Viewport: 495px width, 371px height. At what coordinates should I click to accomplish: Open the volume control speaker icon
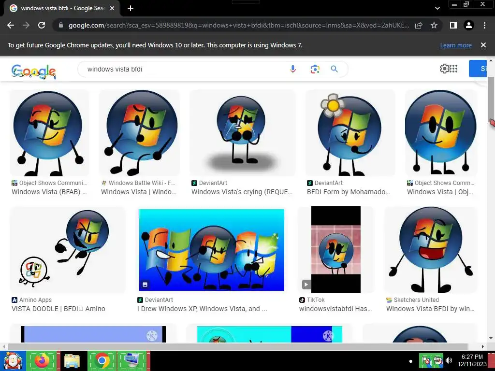pyautogui.click(x=449, y=360)
